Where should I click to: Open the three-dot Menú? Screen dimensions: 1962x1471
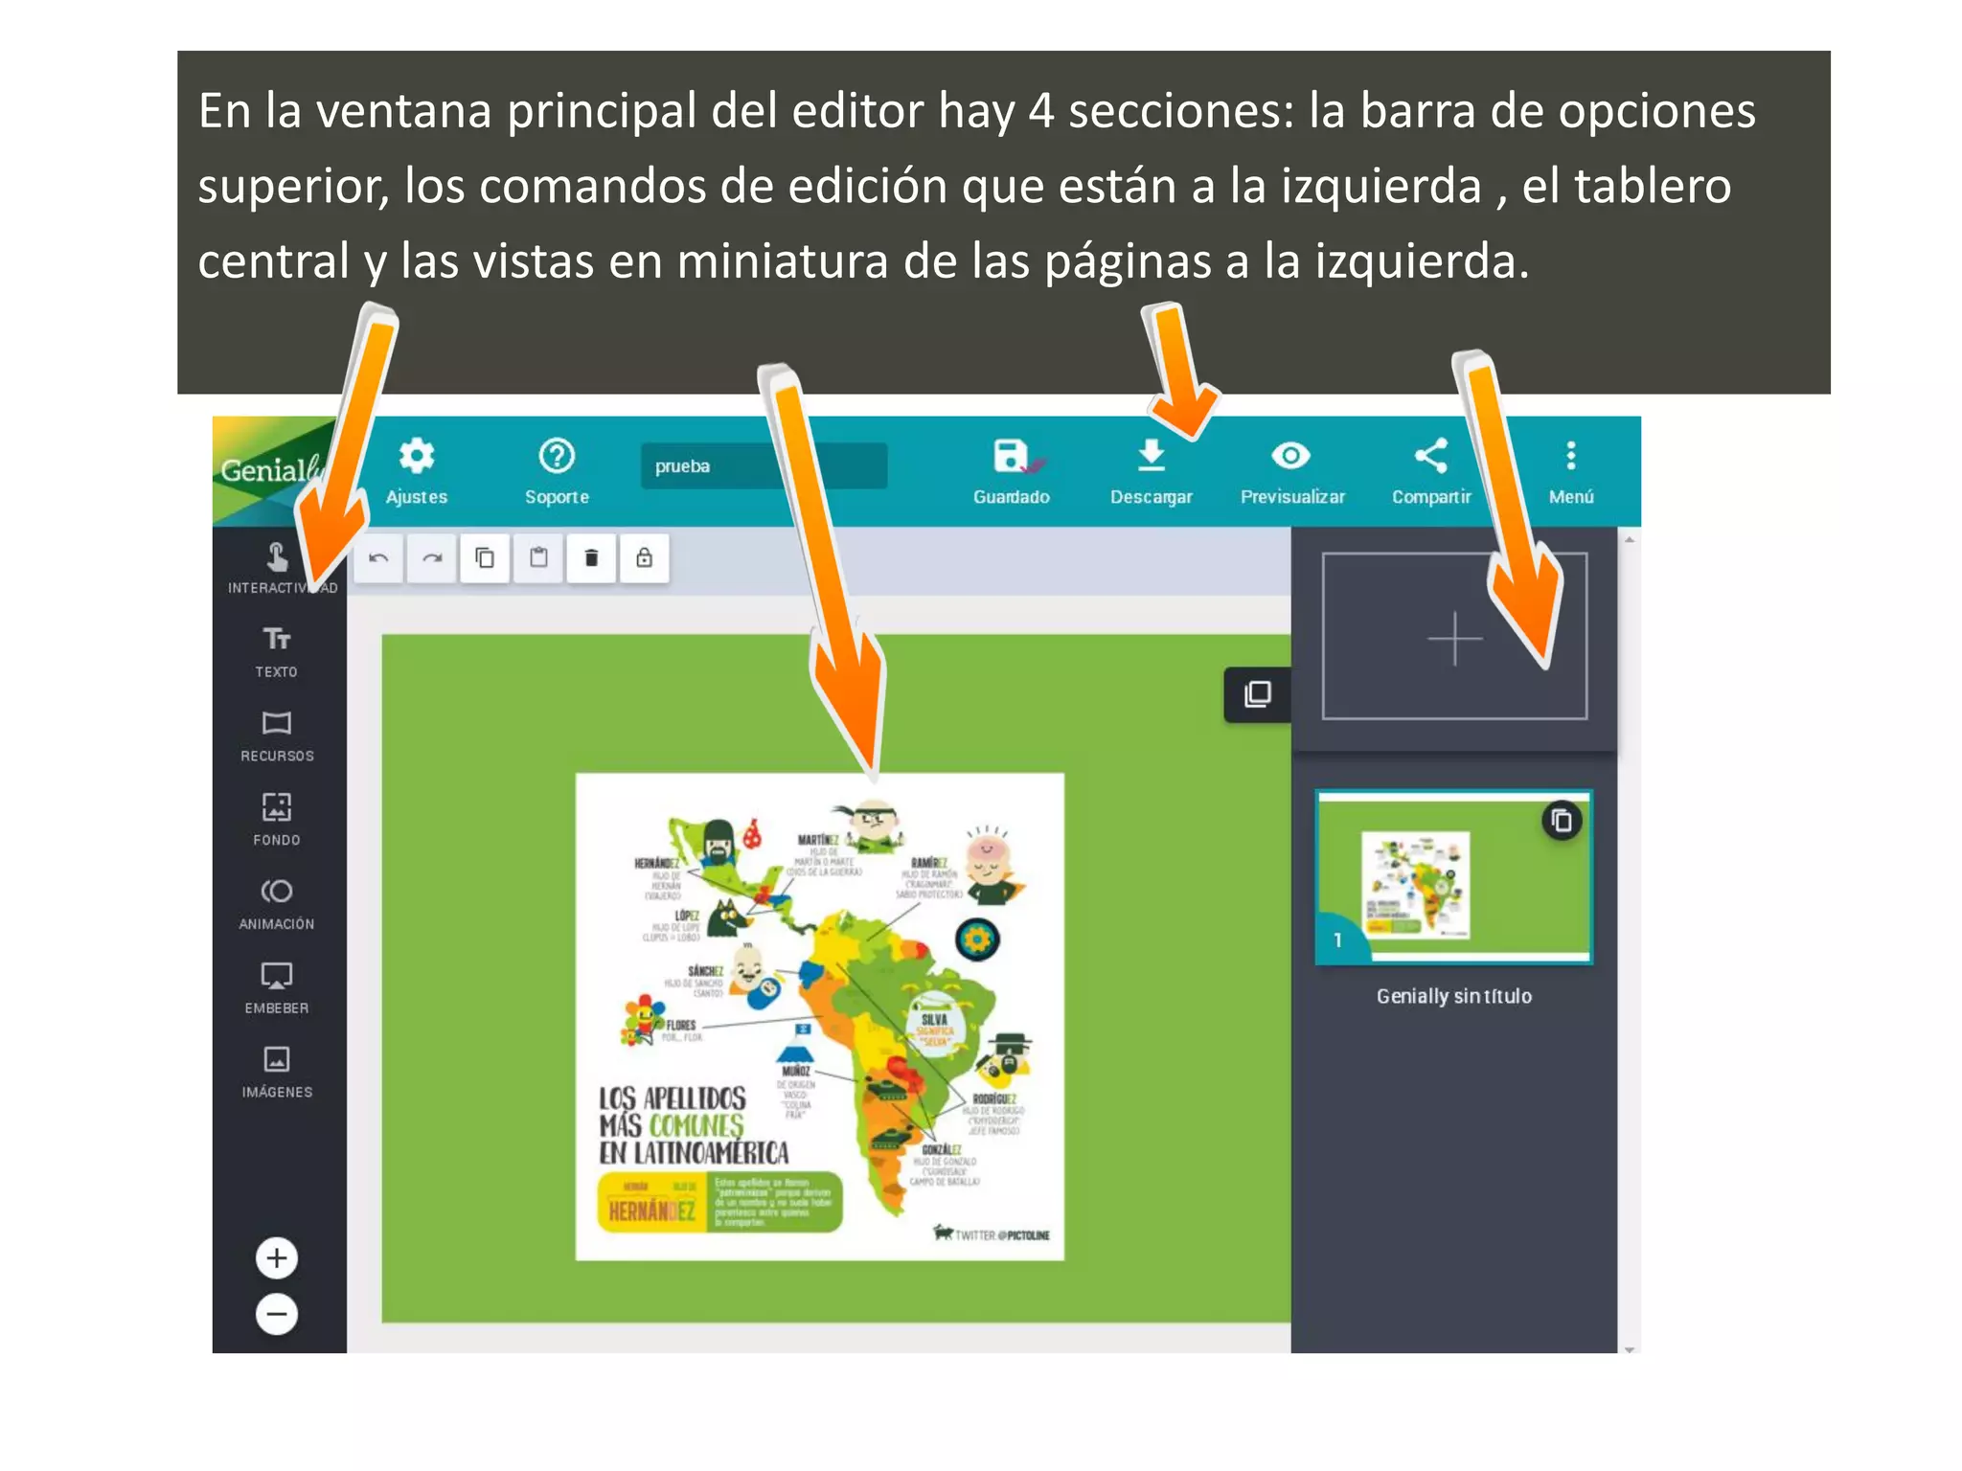1571,456
